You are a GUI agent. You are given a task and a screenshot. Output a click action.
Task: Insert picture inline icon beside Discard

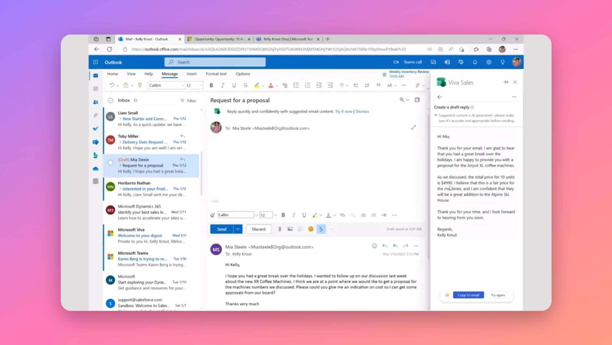[290, 229]
